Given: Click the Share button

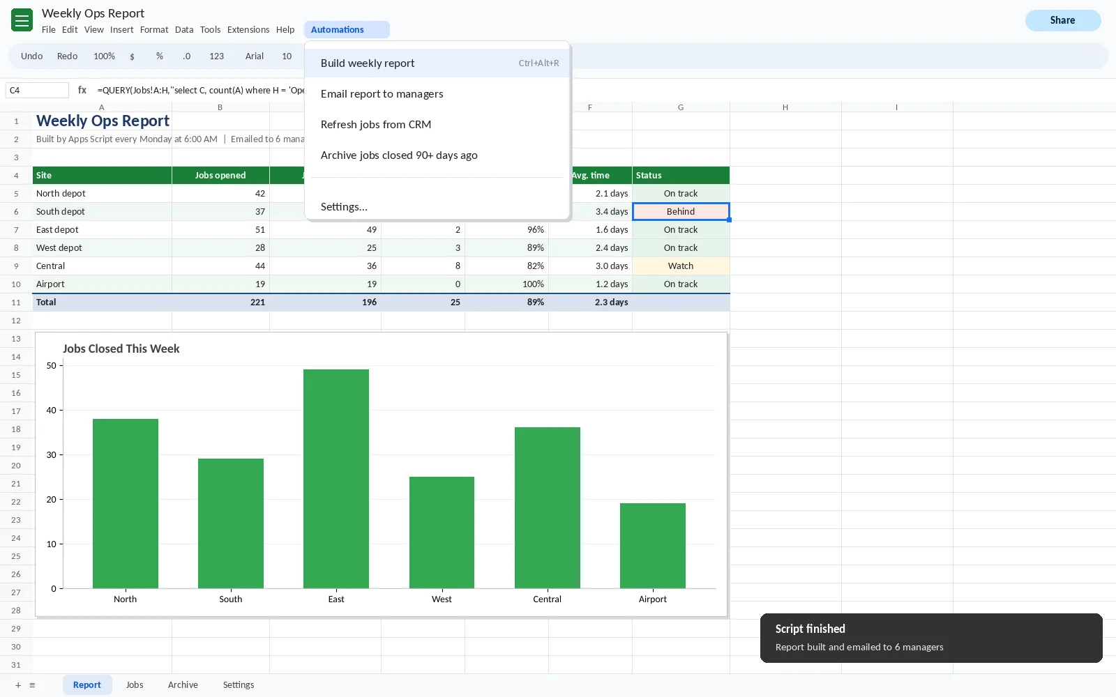Looking at the screenshot, I should click(x=1063, y=20).
